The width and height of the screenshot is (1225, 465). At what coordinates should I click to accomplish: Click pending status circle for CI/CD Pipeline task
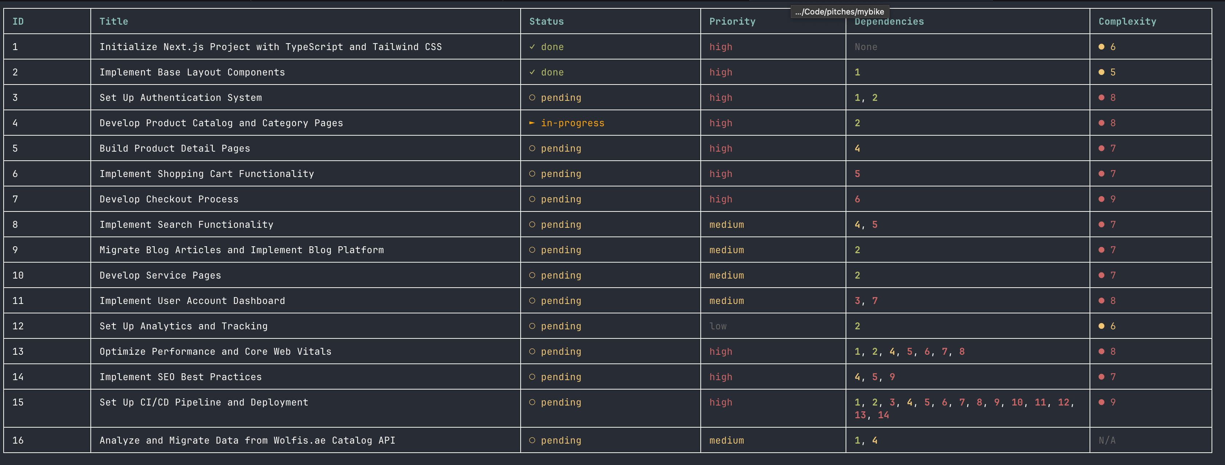click(532, 402)
